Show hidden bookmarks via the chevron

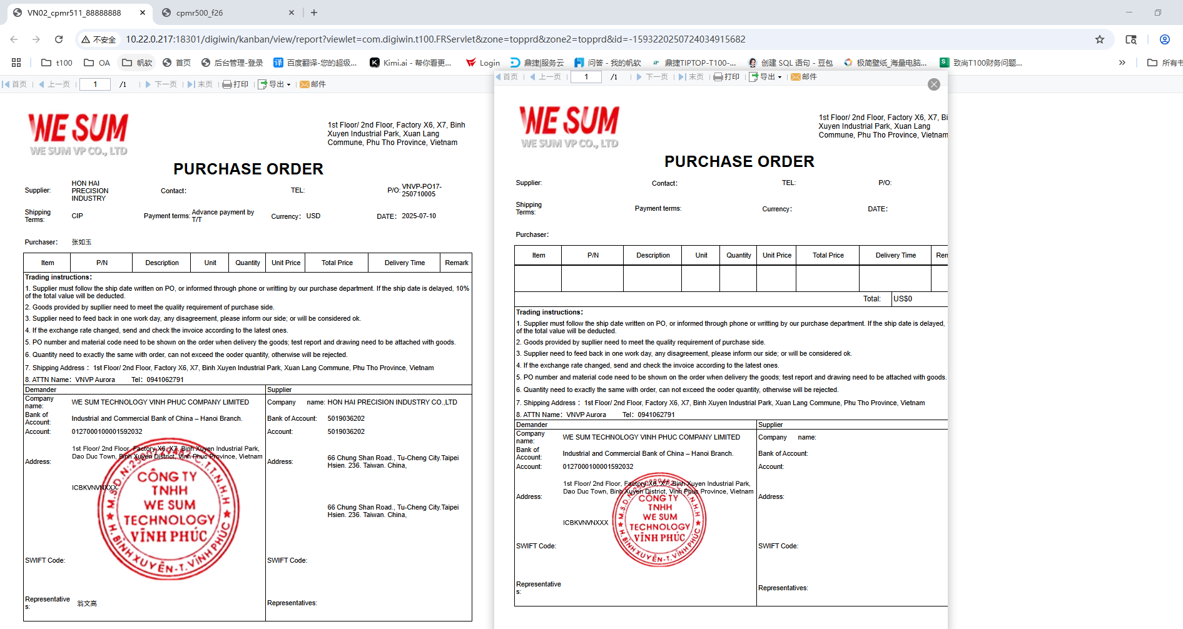pyautogui.click(x=1122, y=63)
